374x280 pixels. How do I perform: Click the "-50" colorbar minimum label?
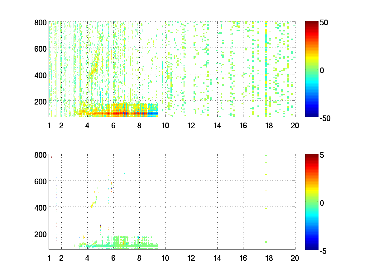[325, 118]
